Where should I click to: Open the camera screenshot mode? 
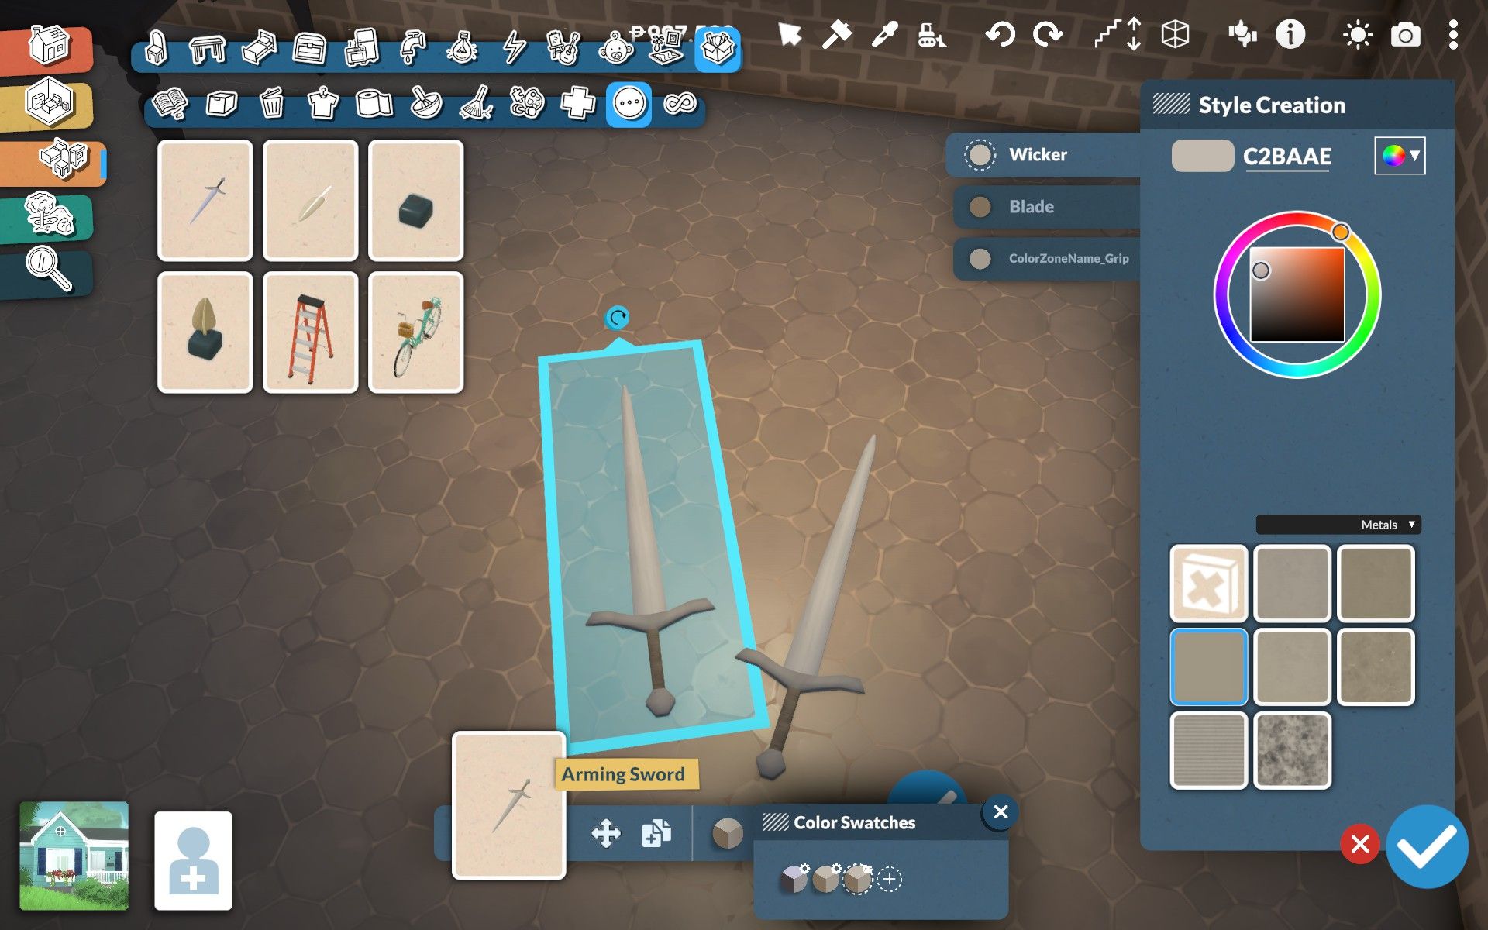(x=1405, y=35)
